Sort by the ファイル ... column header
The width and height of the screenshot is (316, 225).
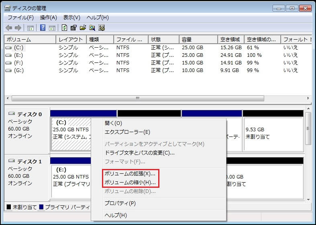tap(131, 40)
